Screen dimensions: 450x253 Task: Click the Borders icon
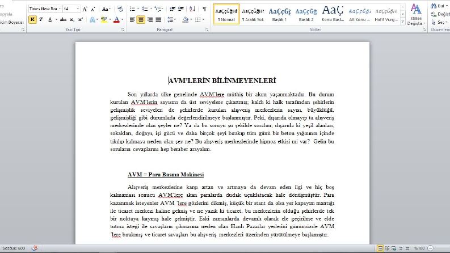tap(197, 19)
